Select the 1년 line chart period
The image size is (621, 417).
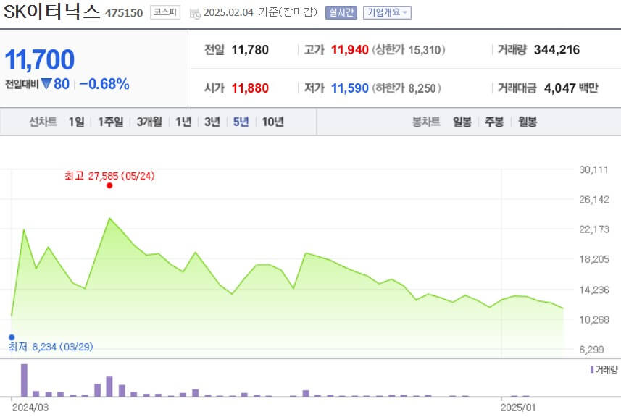[x=183, y=122]
